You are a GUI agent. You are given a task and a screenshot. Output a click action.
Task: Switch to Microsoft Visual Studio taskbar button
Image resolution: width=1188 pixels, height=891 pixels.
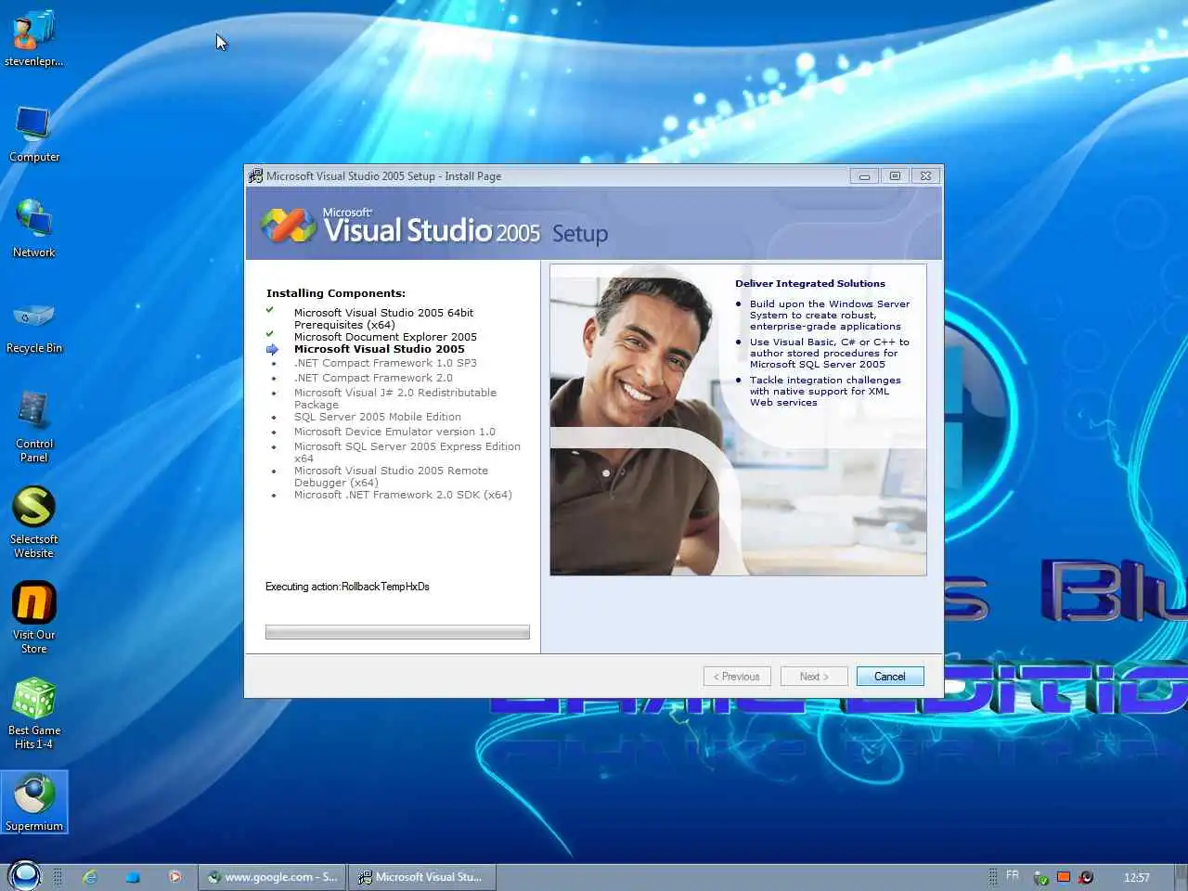(x=422, y=876)
